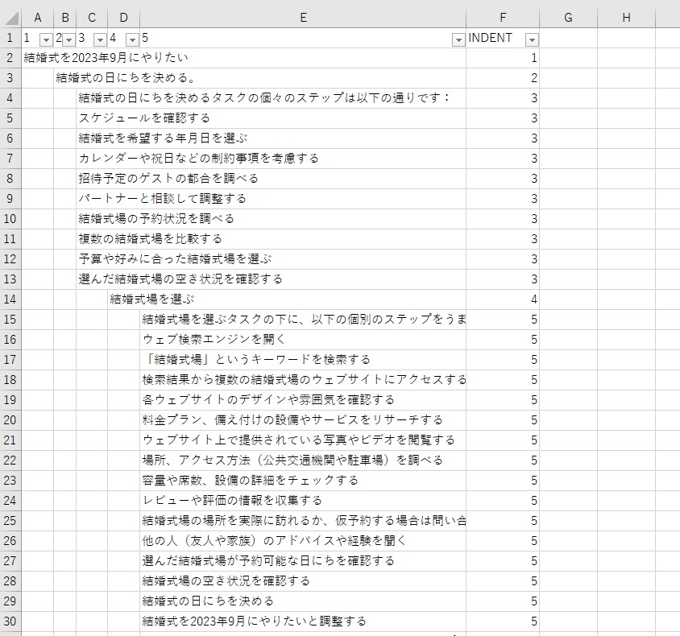The width and height of the screenshot is (680, 636).
Task: Select row 14 header
Action: 10,299
